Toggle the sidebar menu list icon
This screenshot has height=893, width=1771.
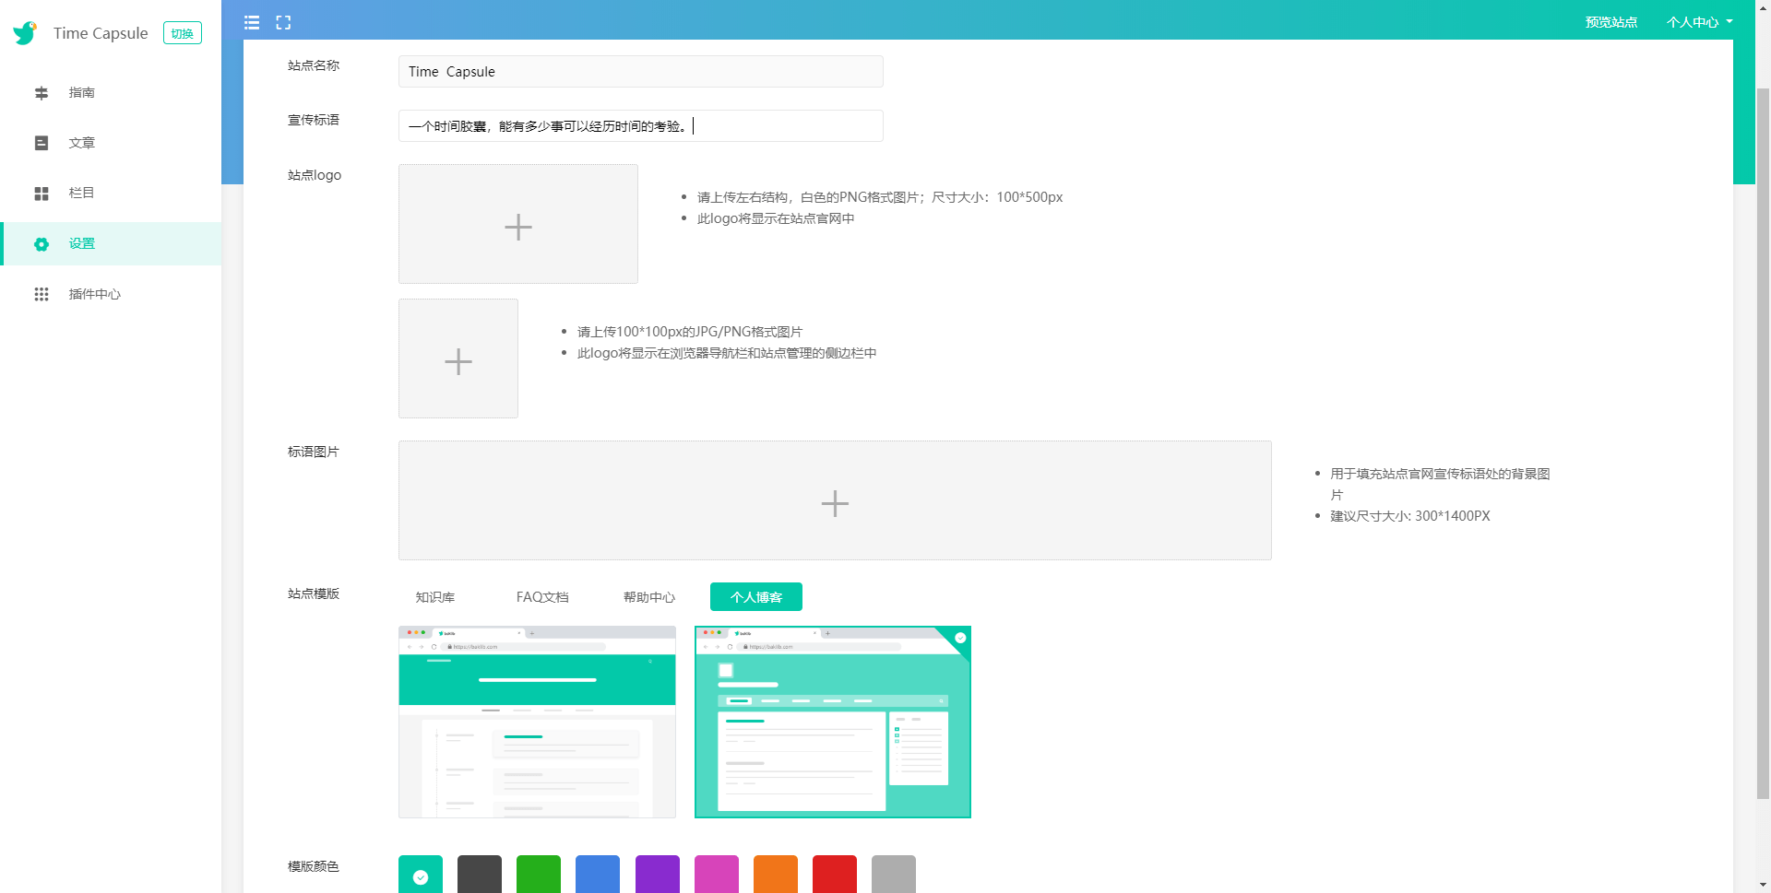pyautogui.click(x=252, y=22)
